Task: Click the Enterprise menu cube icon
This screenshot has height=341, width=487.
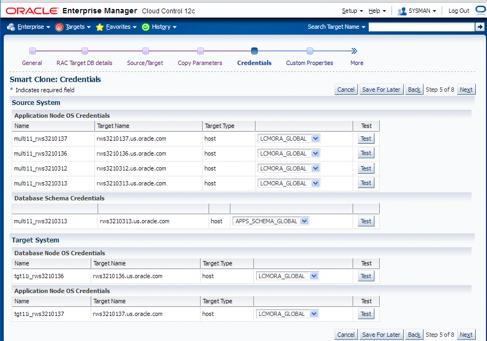Action: point(11,27)
